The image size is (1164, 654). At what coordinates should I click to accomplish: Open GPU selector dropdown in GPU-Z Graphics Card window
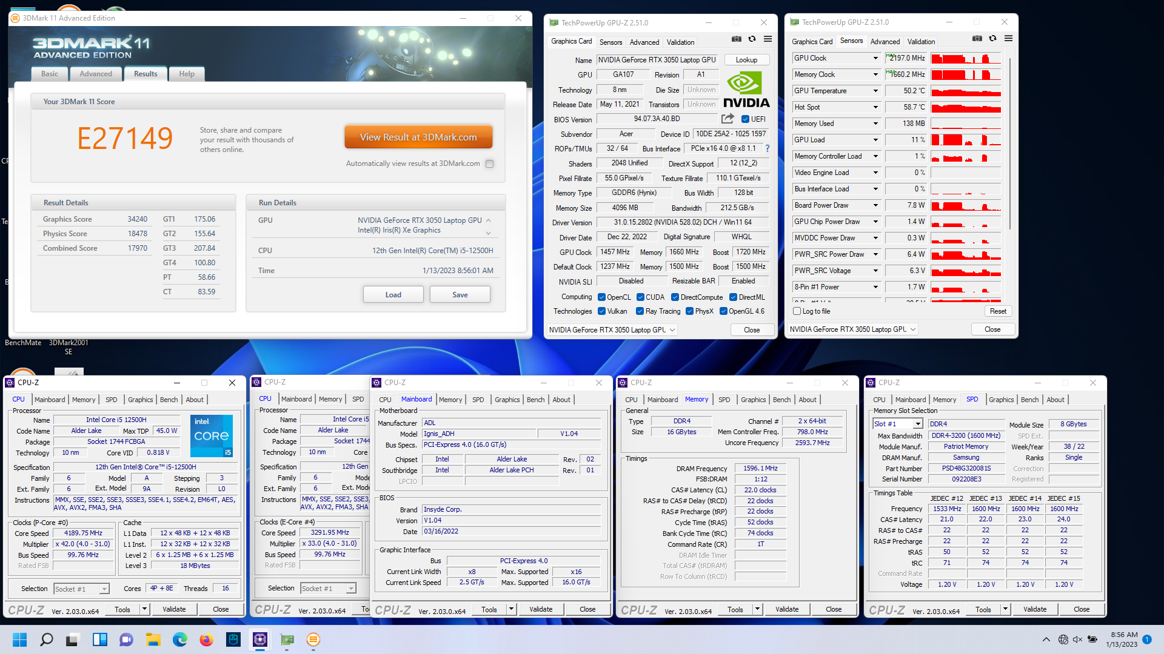(x=612, y=330)
